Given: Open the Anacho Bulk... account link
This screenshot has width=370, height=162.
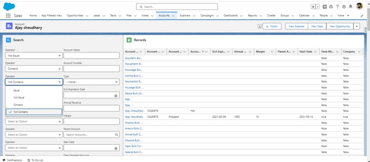Looking at the screenshot, I should click(134, 123).
